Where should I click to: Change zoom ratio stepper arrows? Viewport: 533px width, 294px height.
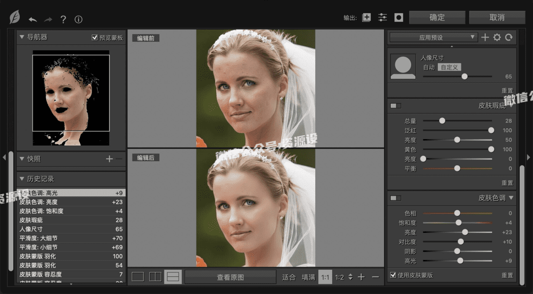(x=350, y=277)
